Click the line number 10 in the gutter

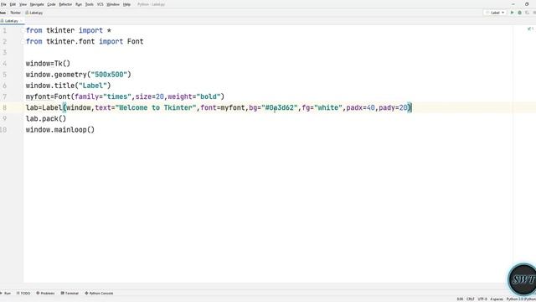point(3,129)
